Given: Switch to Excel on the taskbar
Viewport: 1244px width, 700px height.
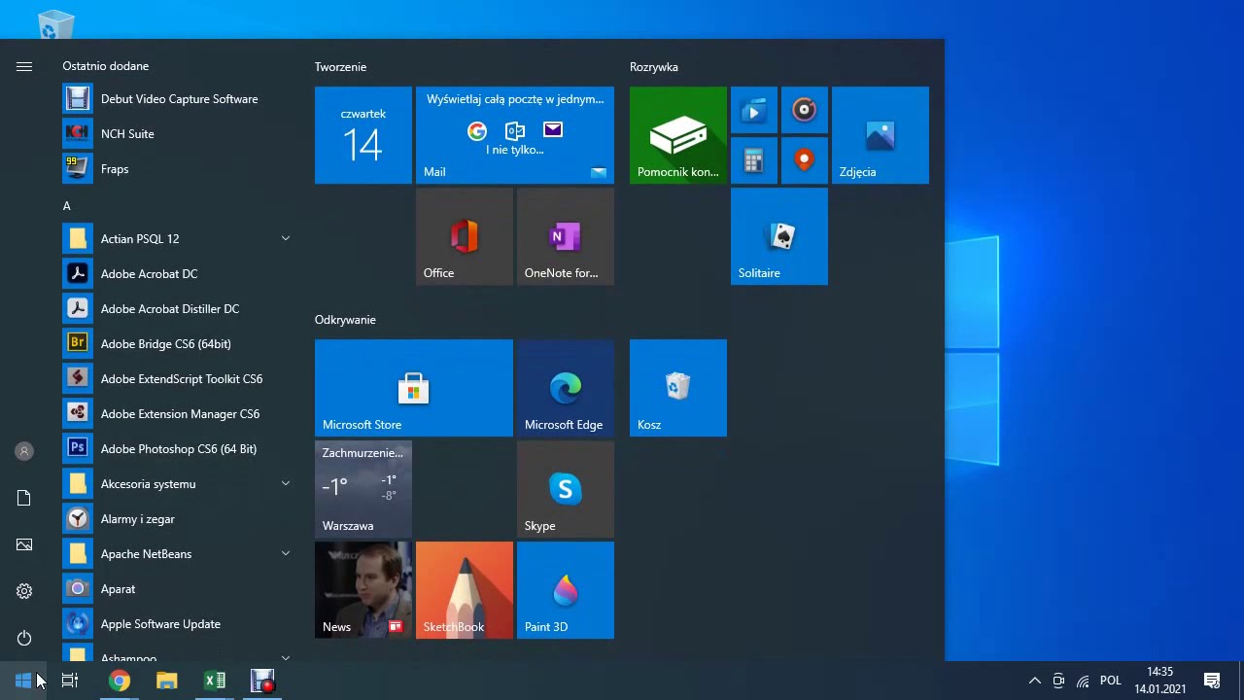Looking at the screenshot, I should coord(215,681).
